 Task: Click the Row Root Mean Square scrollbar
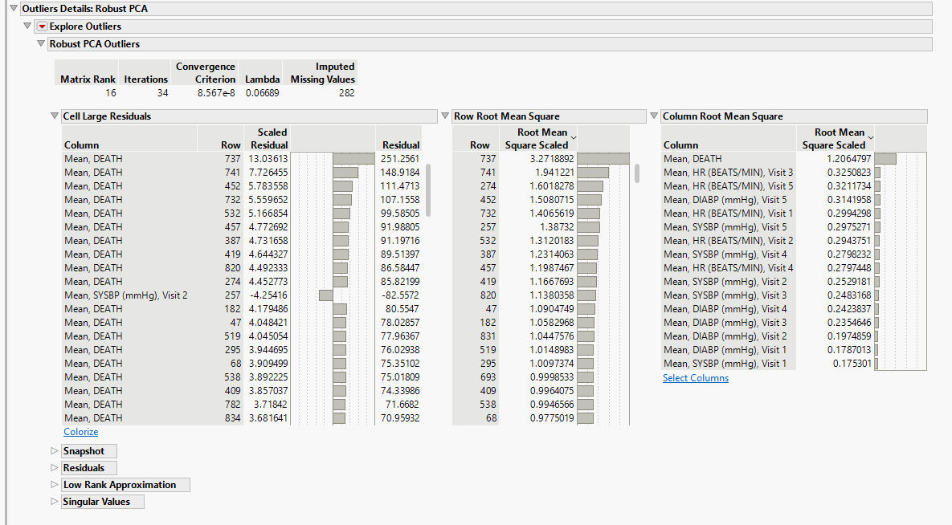coord(637,173)
